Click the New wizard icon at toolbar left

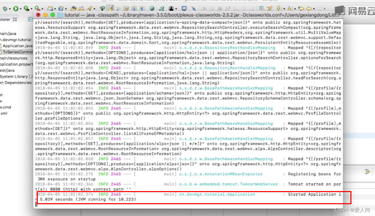(x=50, y=8)
